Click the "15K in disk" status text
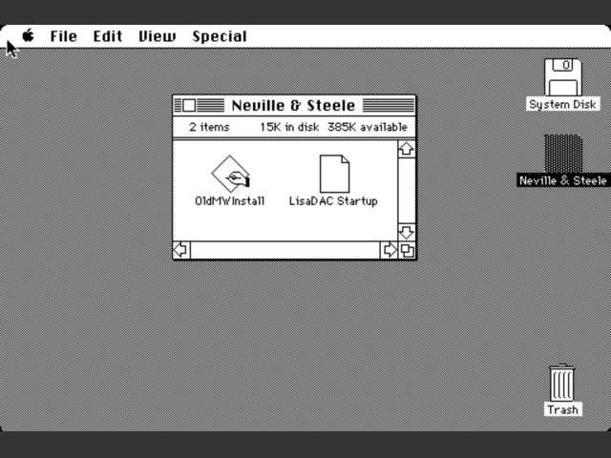The height and width of the screenshot is (458, 611). pyautogui.click(x=289, y=127)
